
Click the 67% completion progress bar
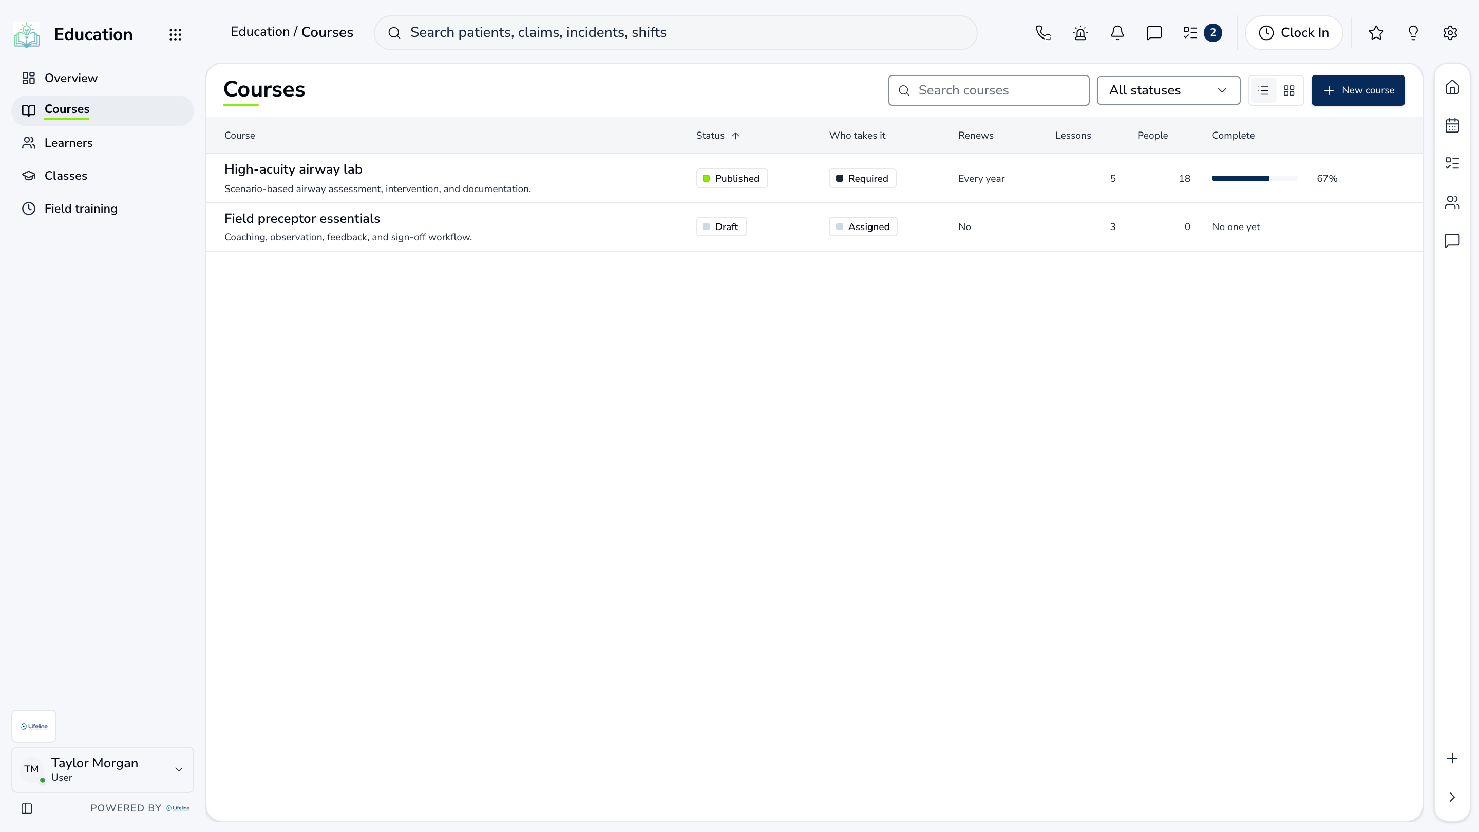pos(1255,179)
